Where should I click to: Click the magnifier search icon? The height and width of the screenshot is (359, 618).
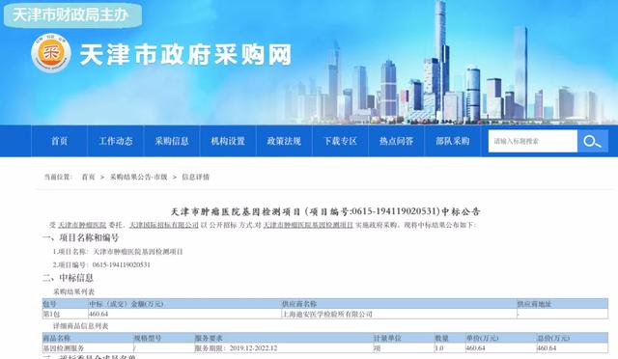[592, 141]
